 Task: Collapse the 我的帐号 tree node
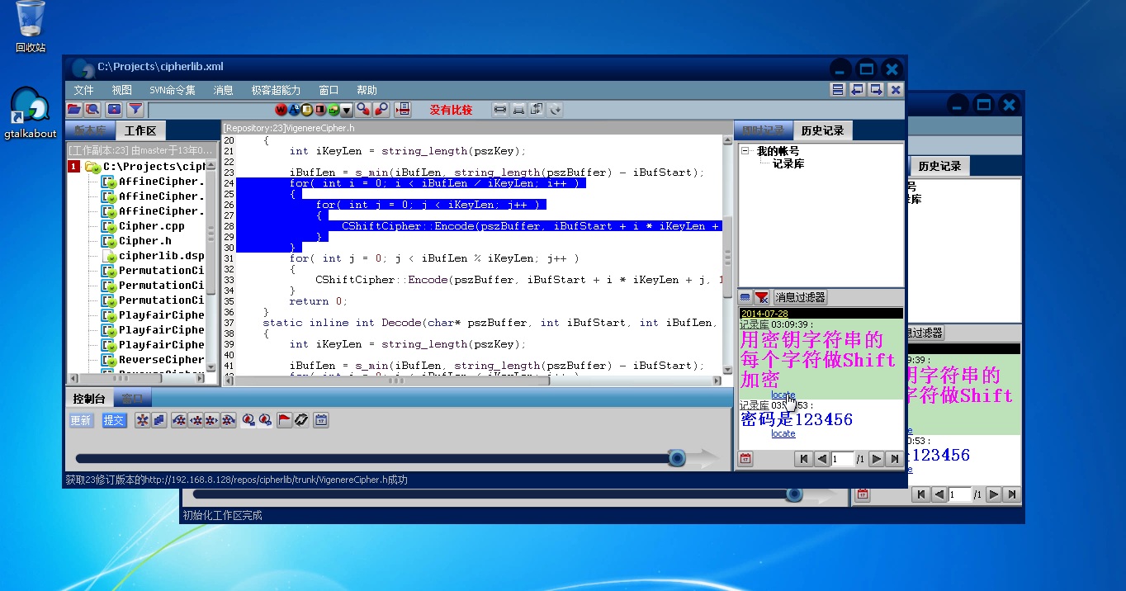pyautogui.click(x=745, y=151)
